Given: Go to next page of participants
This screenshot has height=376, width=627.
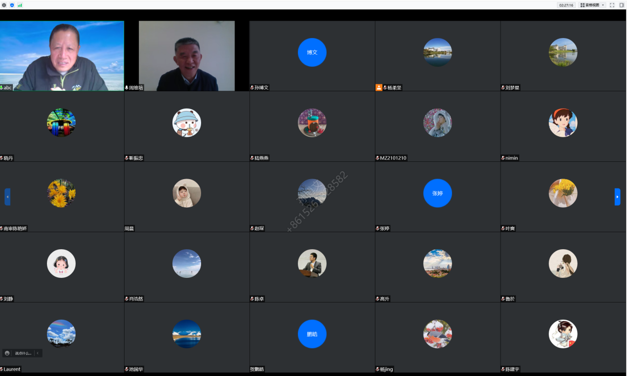Looking at the screenshot, I should point(617,197).
